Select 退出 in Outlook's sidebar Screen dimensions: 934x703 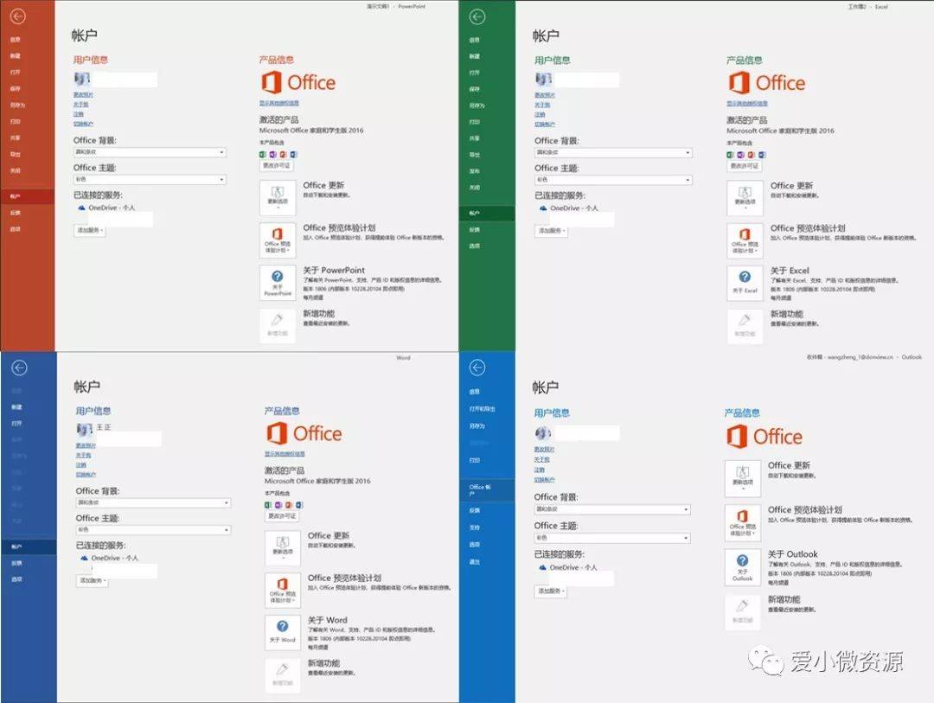474,562
